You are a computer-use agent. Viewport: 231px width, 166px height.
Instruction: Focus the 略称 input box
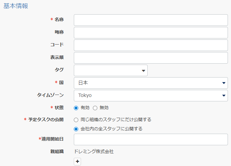[151, 33]
